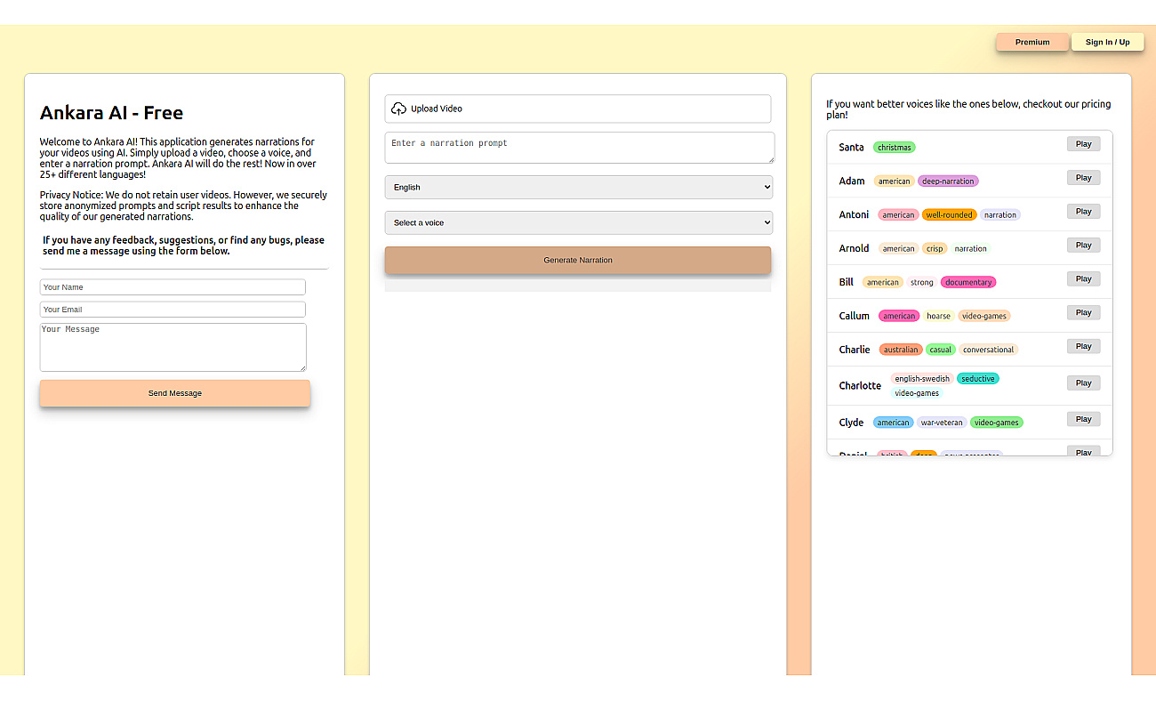Viewport: 1156px width, 701px height.
Task: Play the Adam voice sample
Action: click(1083, 178)
